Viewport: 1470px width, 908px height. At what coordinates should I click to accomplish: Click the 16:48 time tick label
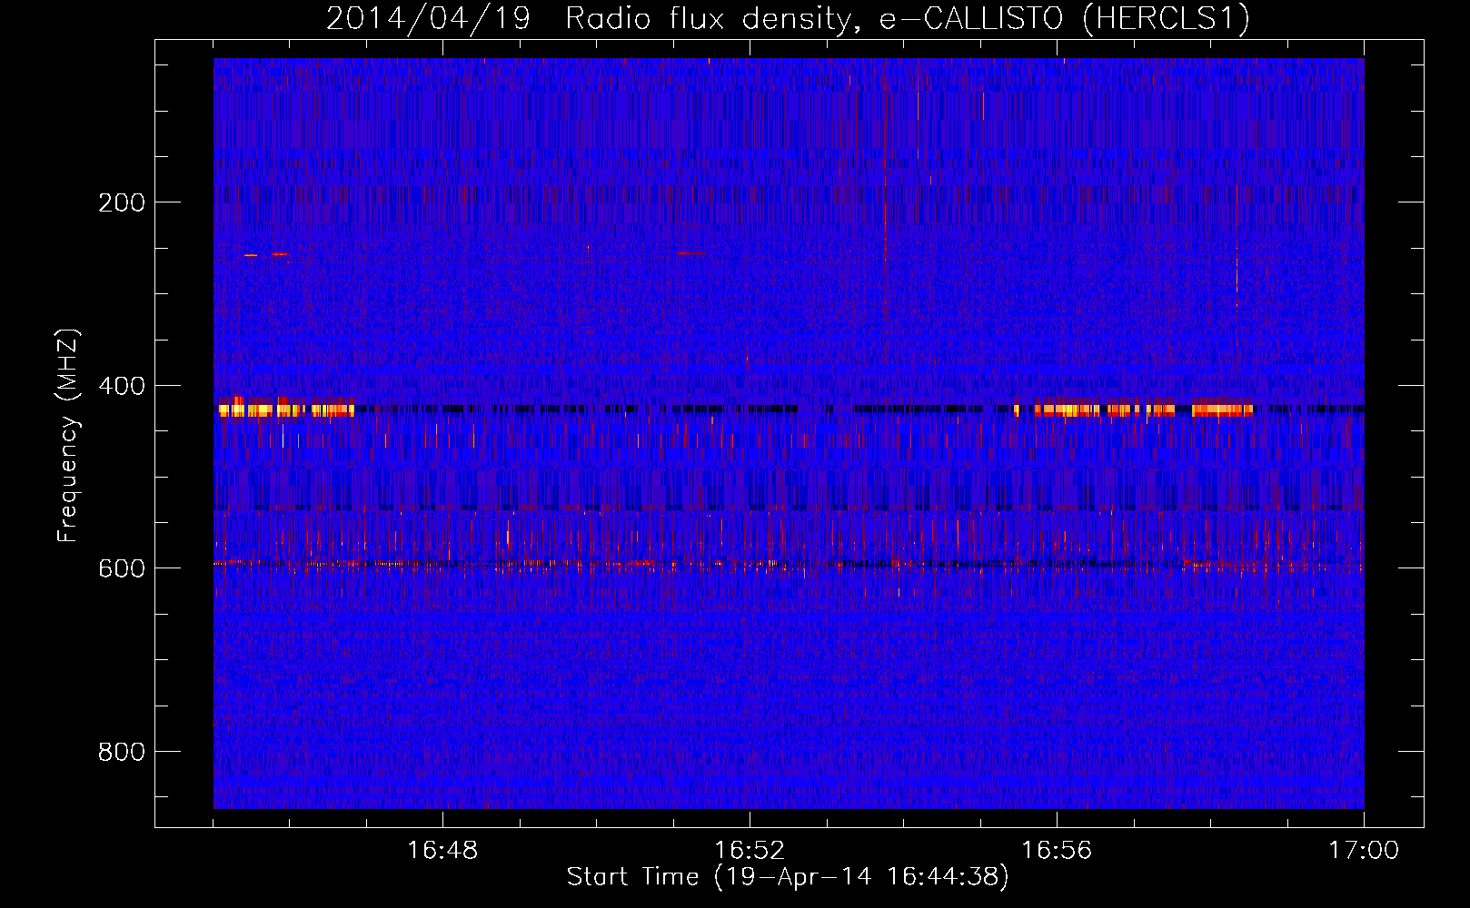[x=442, y=851]
